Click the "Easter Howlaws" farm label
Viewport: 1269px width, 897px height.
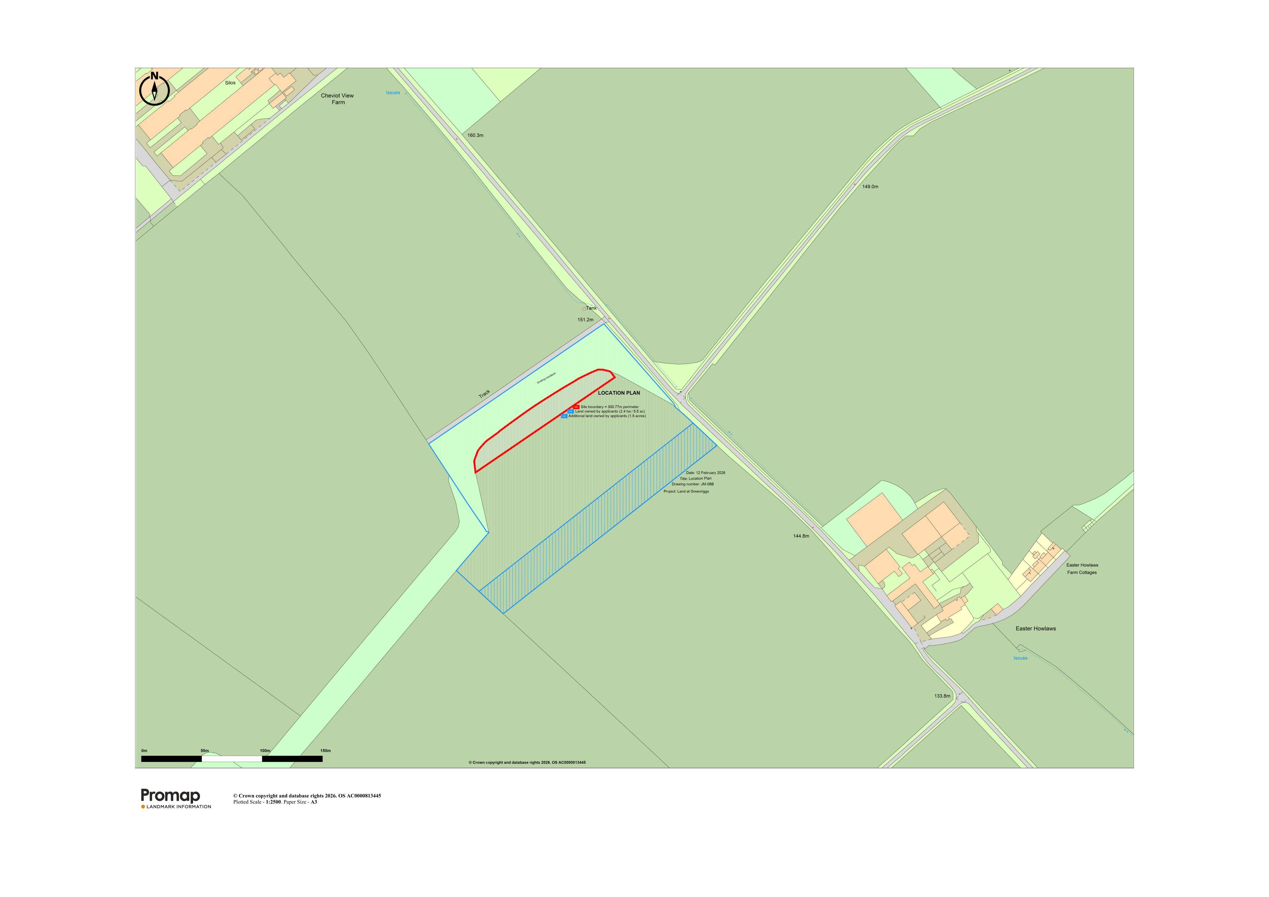(1036, 629)
